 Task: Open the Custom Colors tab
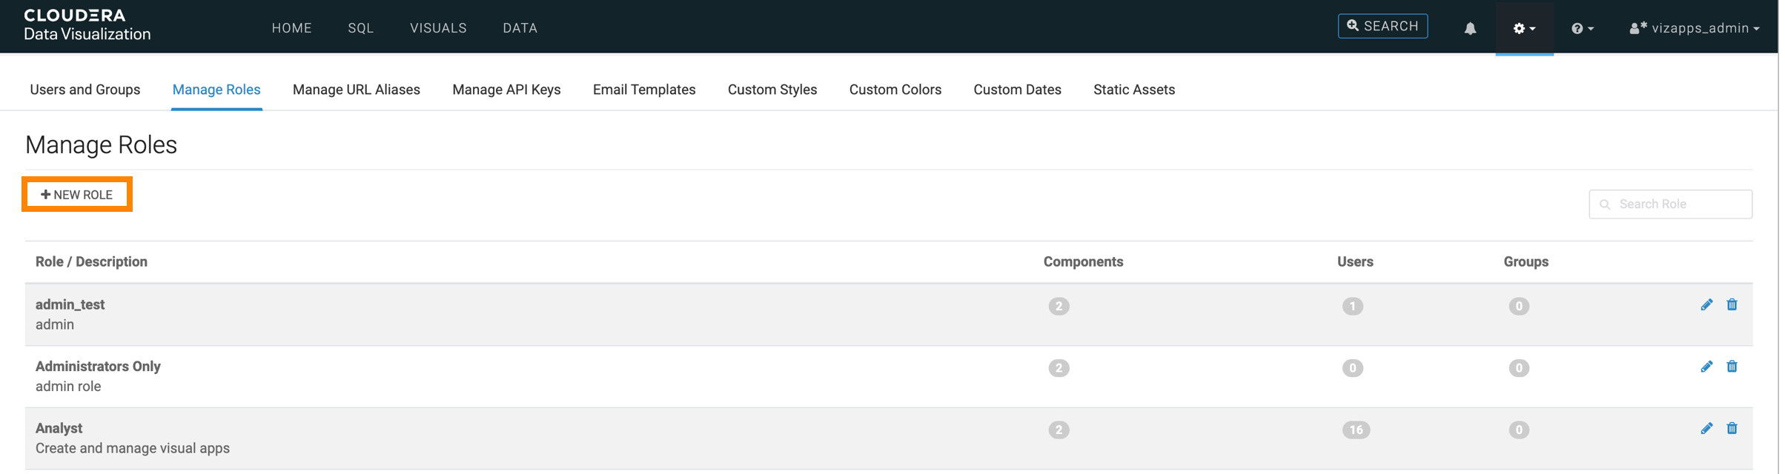895,90
